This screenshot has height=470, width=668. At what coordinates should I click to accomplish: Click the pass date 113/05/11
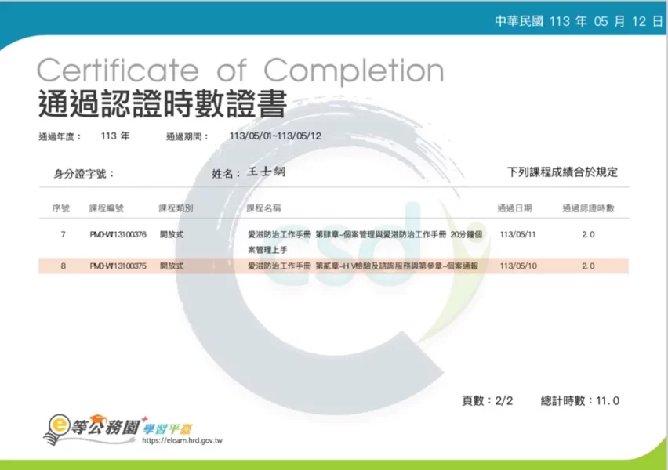coord(516,233)
